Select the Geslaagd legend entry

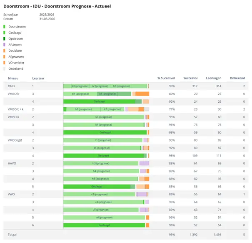(15, 33)
